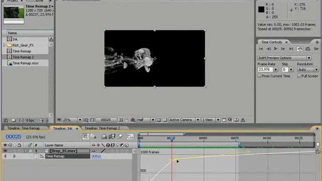The width and height of the screenshot is (322, 181).
Task: Jump to the last frame in Time Controls
Action: coord(291,49)
